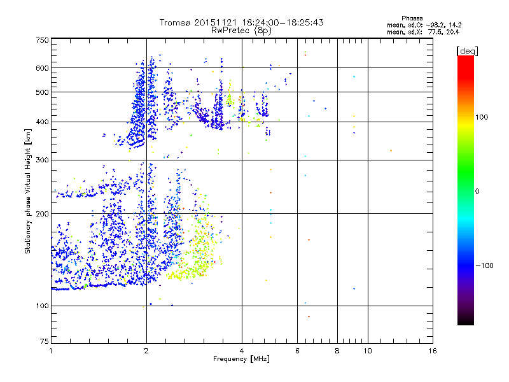The height and width of the screenshot is (382, 509).
Task: Click the "mean, sd,O: -98.2, 14.2" line
Action: 424,25
